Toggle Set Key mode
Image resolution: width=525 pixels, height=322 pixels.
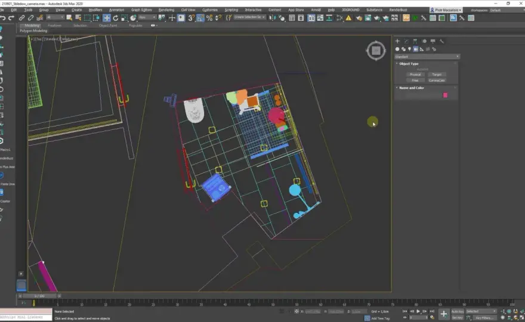(x=458, y=318)
